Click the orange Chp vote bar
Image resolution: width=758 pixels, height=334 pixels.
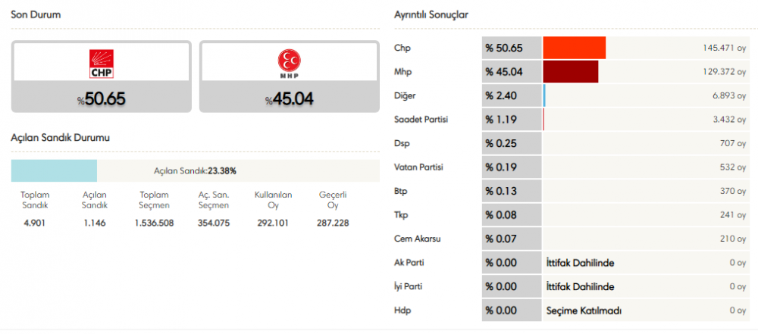[x=575, y=48]
